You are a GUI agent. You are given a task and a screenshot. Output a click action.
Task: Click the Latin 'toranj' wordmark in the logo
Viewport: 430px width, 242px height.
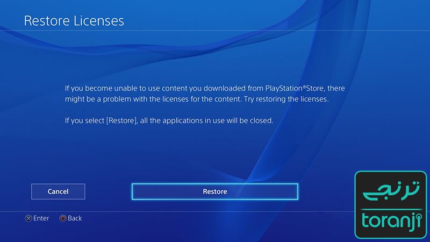391,221
